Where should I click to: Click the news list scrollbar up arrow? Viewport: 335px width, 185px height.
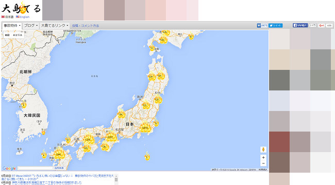coord(116,176)
